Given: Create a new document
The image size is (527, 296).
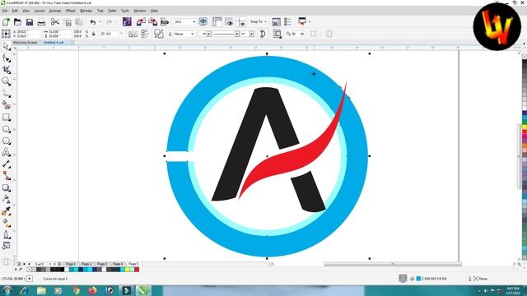Looking at the screenshot, I should click(6, 22).
